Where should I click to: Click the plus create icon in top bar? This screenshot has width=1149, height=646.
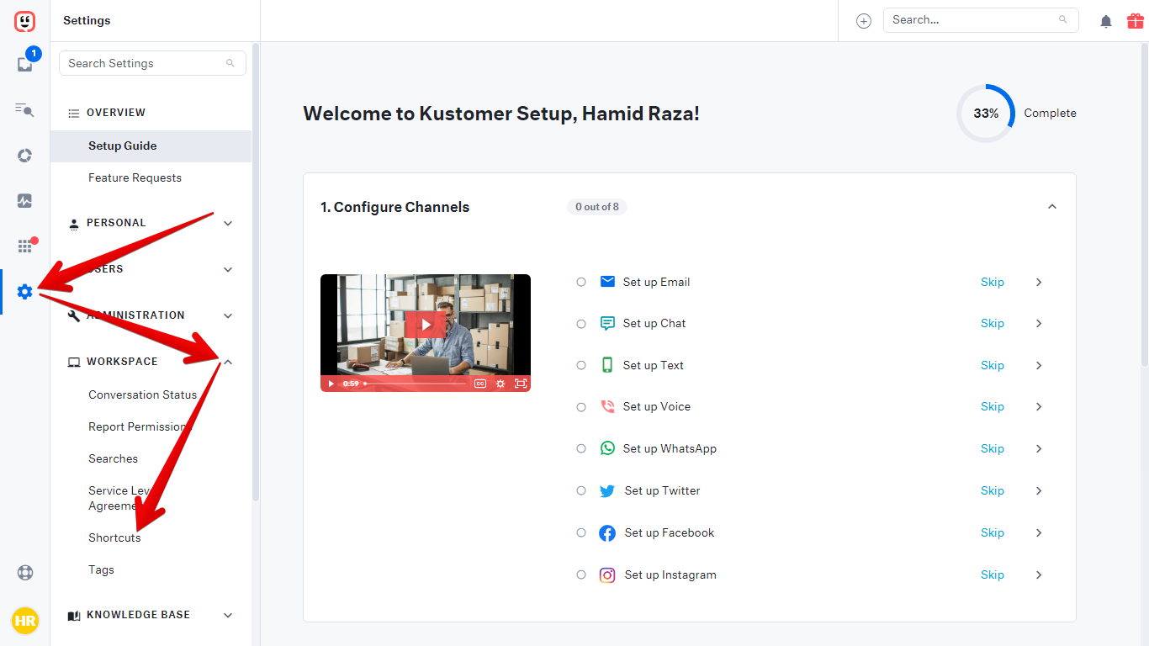(864, 21)
